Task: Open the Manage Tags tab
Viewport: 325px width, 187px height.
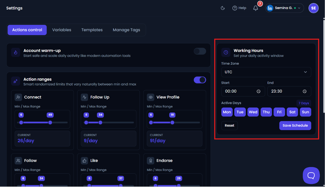Action: tap(127, 30)
